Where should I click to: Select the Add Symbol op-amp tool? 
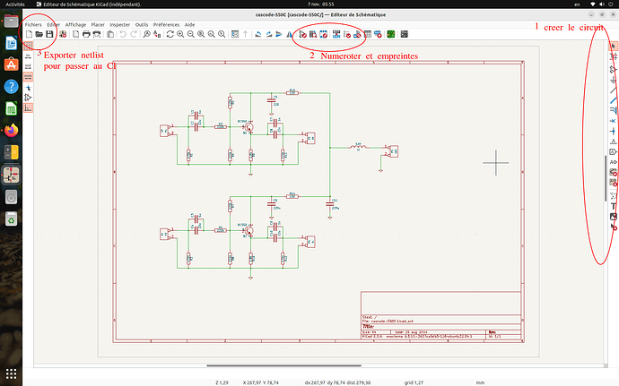(613, 70)
